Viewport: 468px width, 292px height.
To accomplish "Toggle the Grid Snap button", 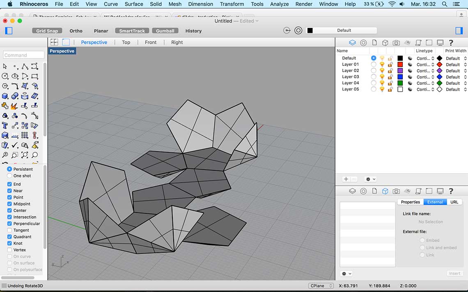I will click(47, 31).
